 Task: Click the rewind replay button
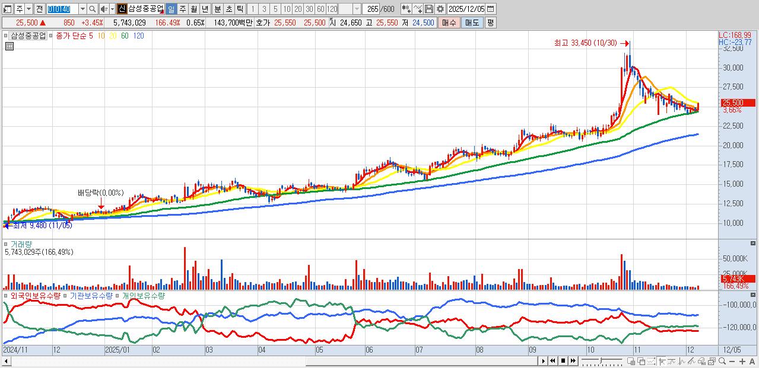552,361
